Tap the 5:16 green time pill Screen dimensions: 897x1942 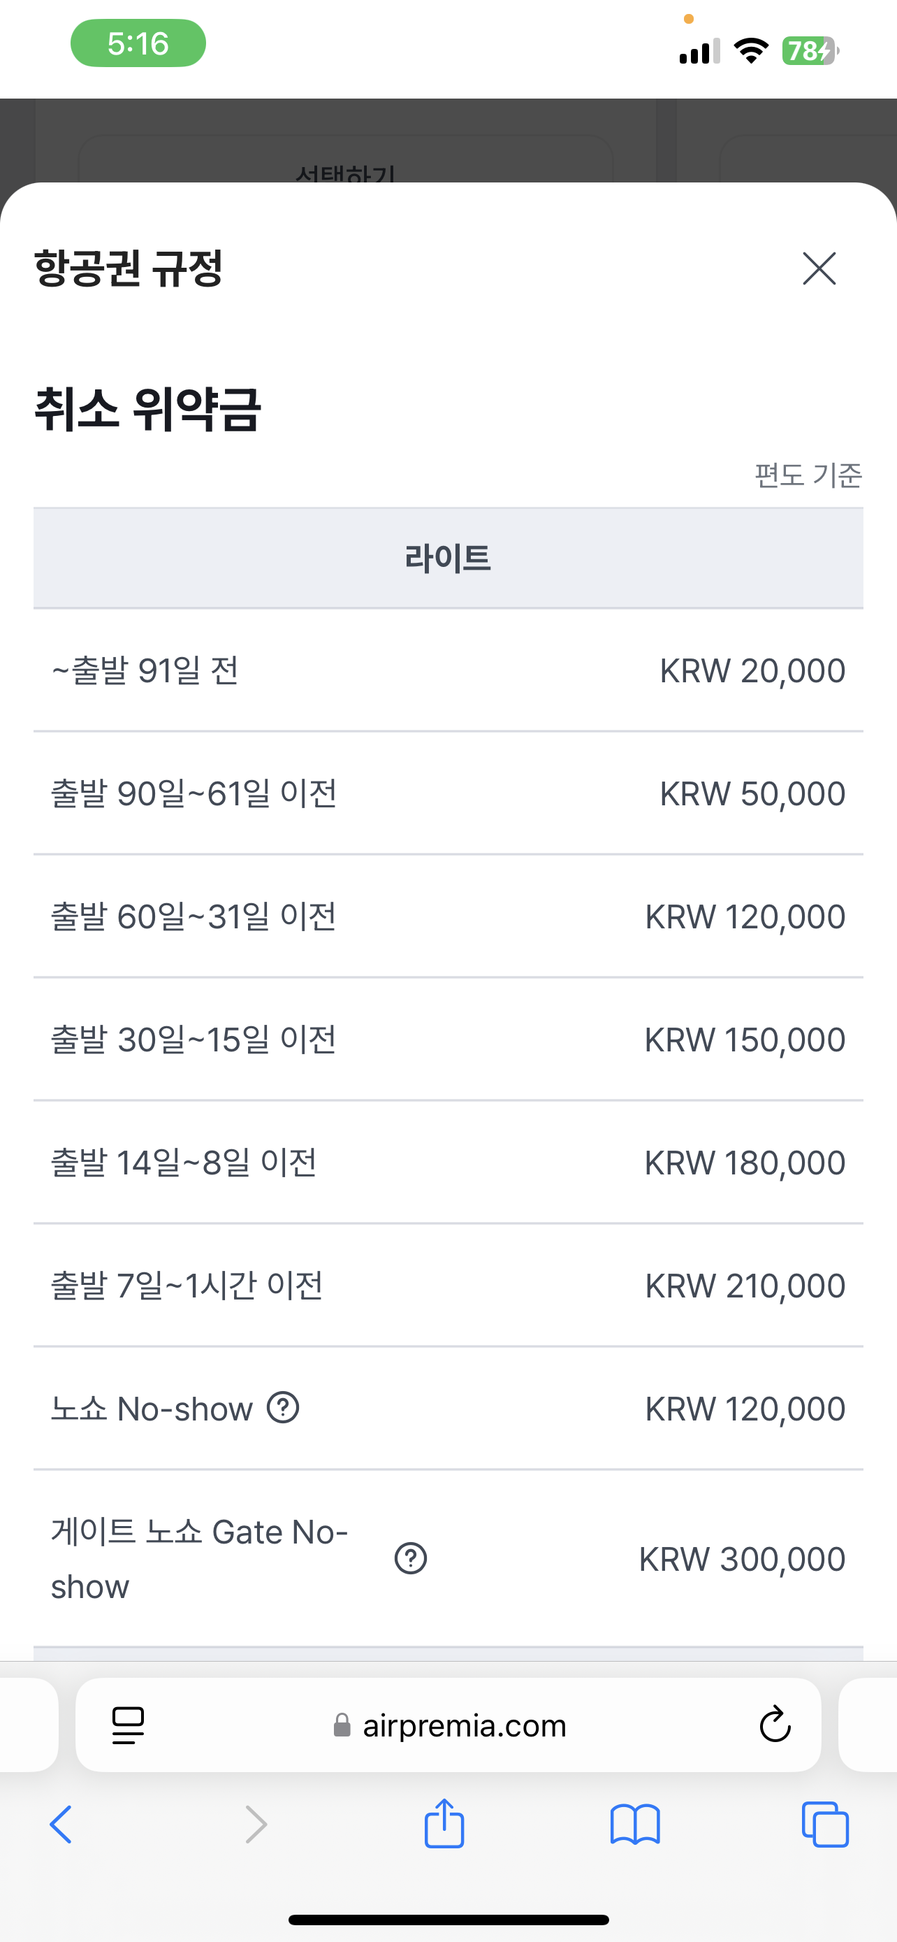coord(138,43)
